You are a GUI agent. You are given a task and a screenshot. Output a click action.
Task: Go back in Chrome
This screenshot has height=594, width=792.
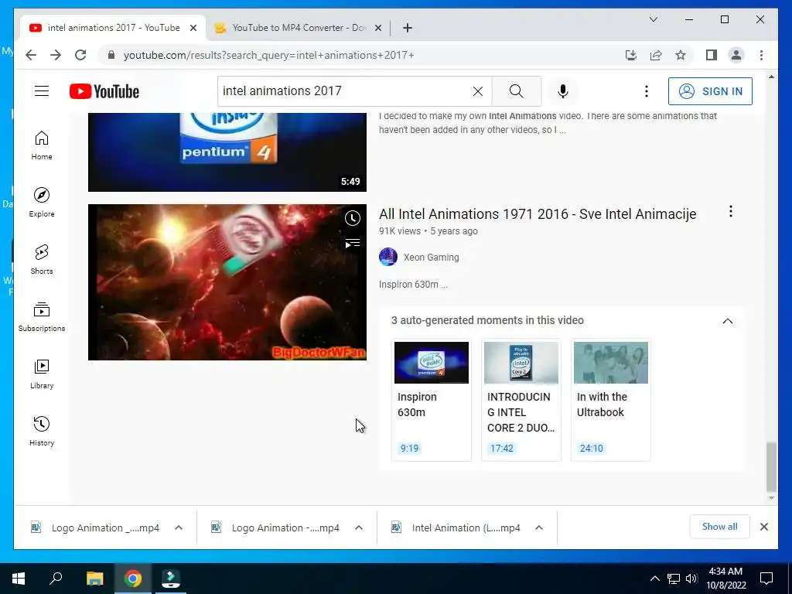pos(31,55)
